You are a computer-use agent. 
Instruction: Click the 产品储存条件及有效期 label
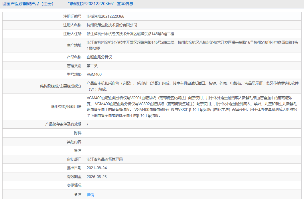point(63,124)
